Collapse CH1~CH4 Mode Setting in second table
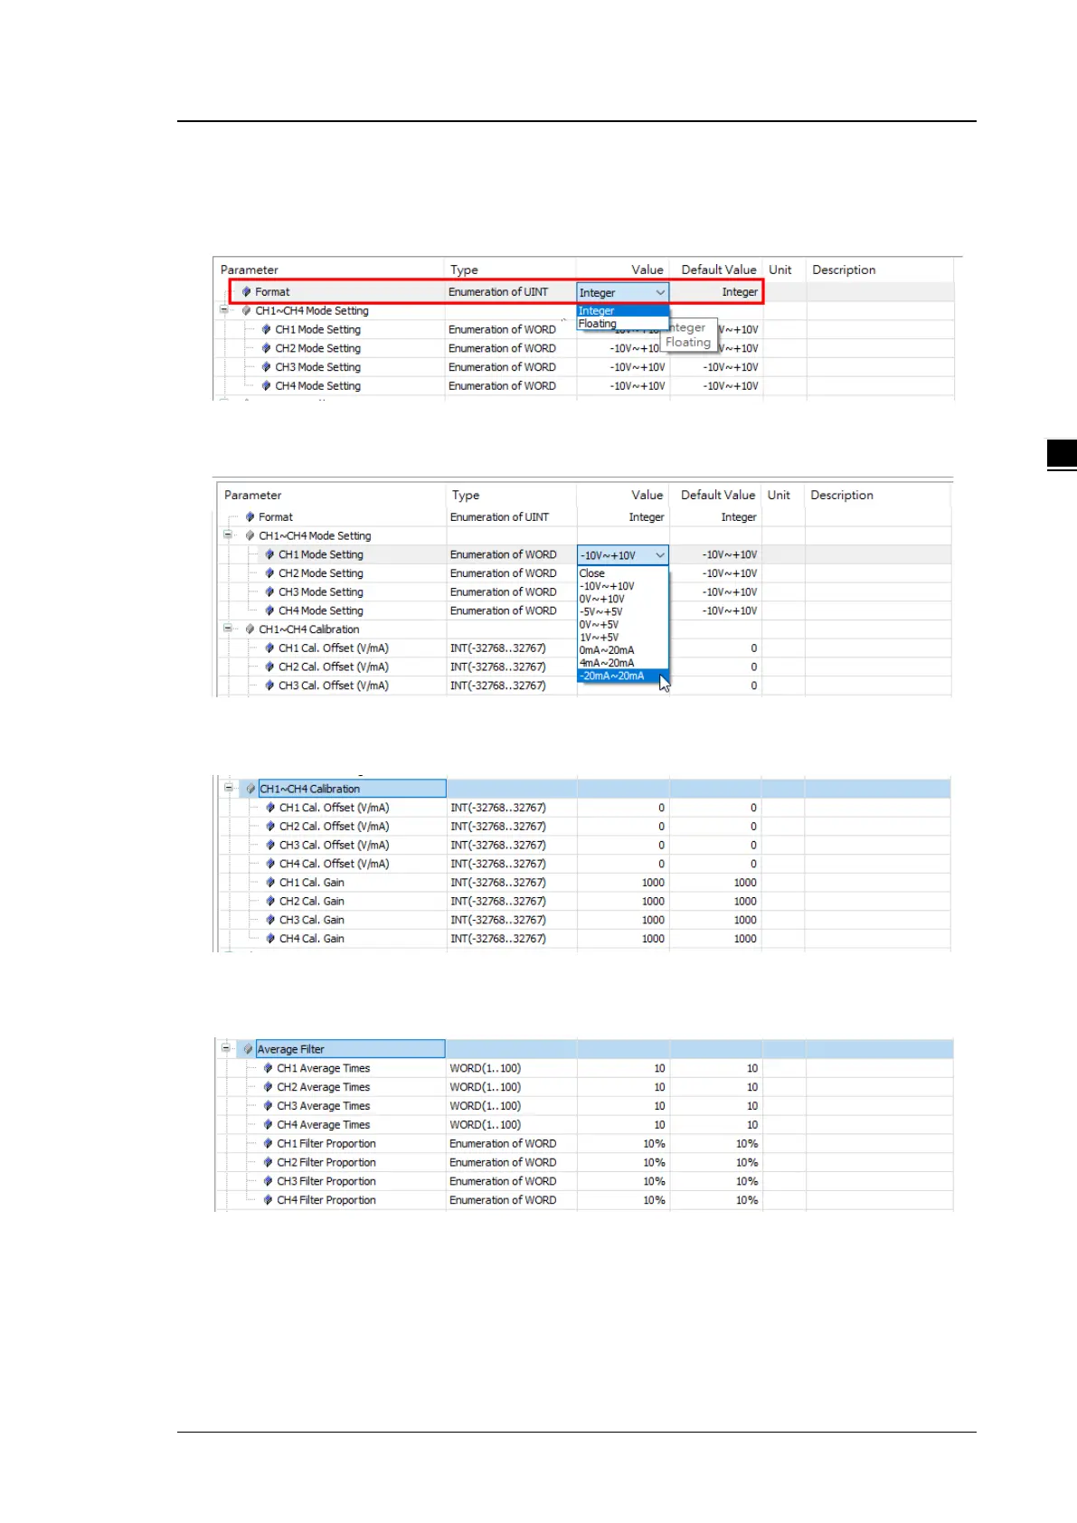Image resolution: width=1077 pixels, height=1523 pixels. 228,535
